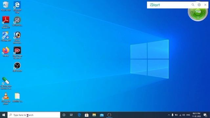The image size is (210, 118).
Task: Select the iTop Screen Recorder shortcut
Action: (x=17, y=53)
